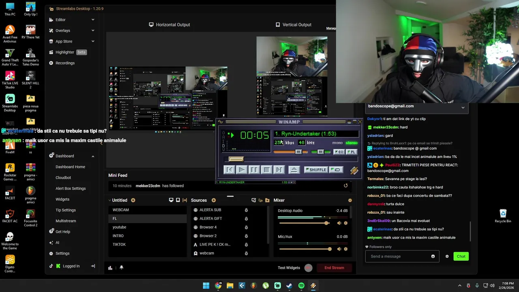Expand the Overlays chevron
The image size is (519, 292).
pos(93,30)
